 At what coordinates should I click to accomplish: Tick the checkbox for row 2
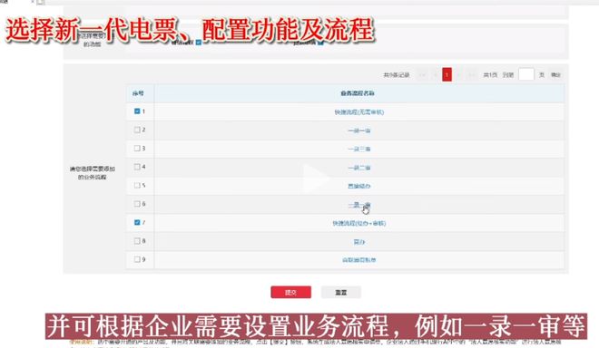(x=137, y=130)
